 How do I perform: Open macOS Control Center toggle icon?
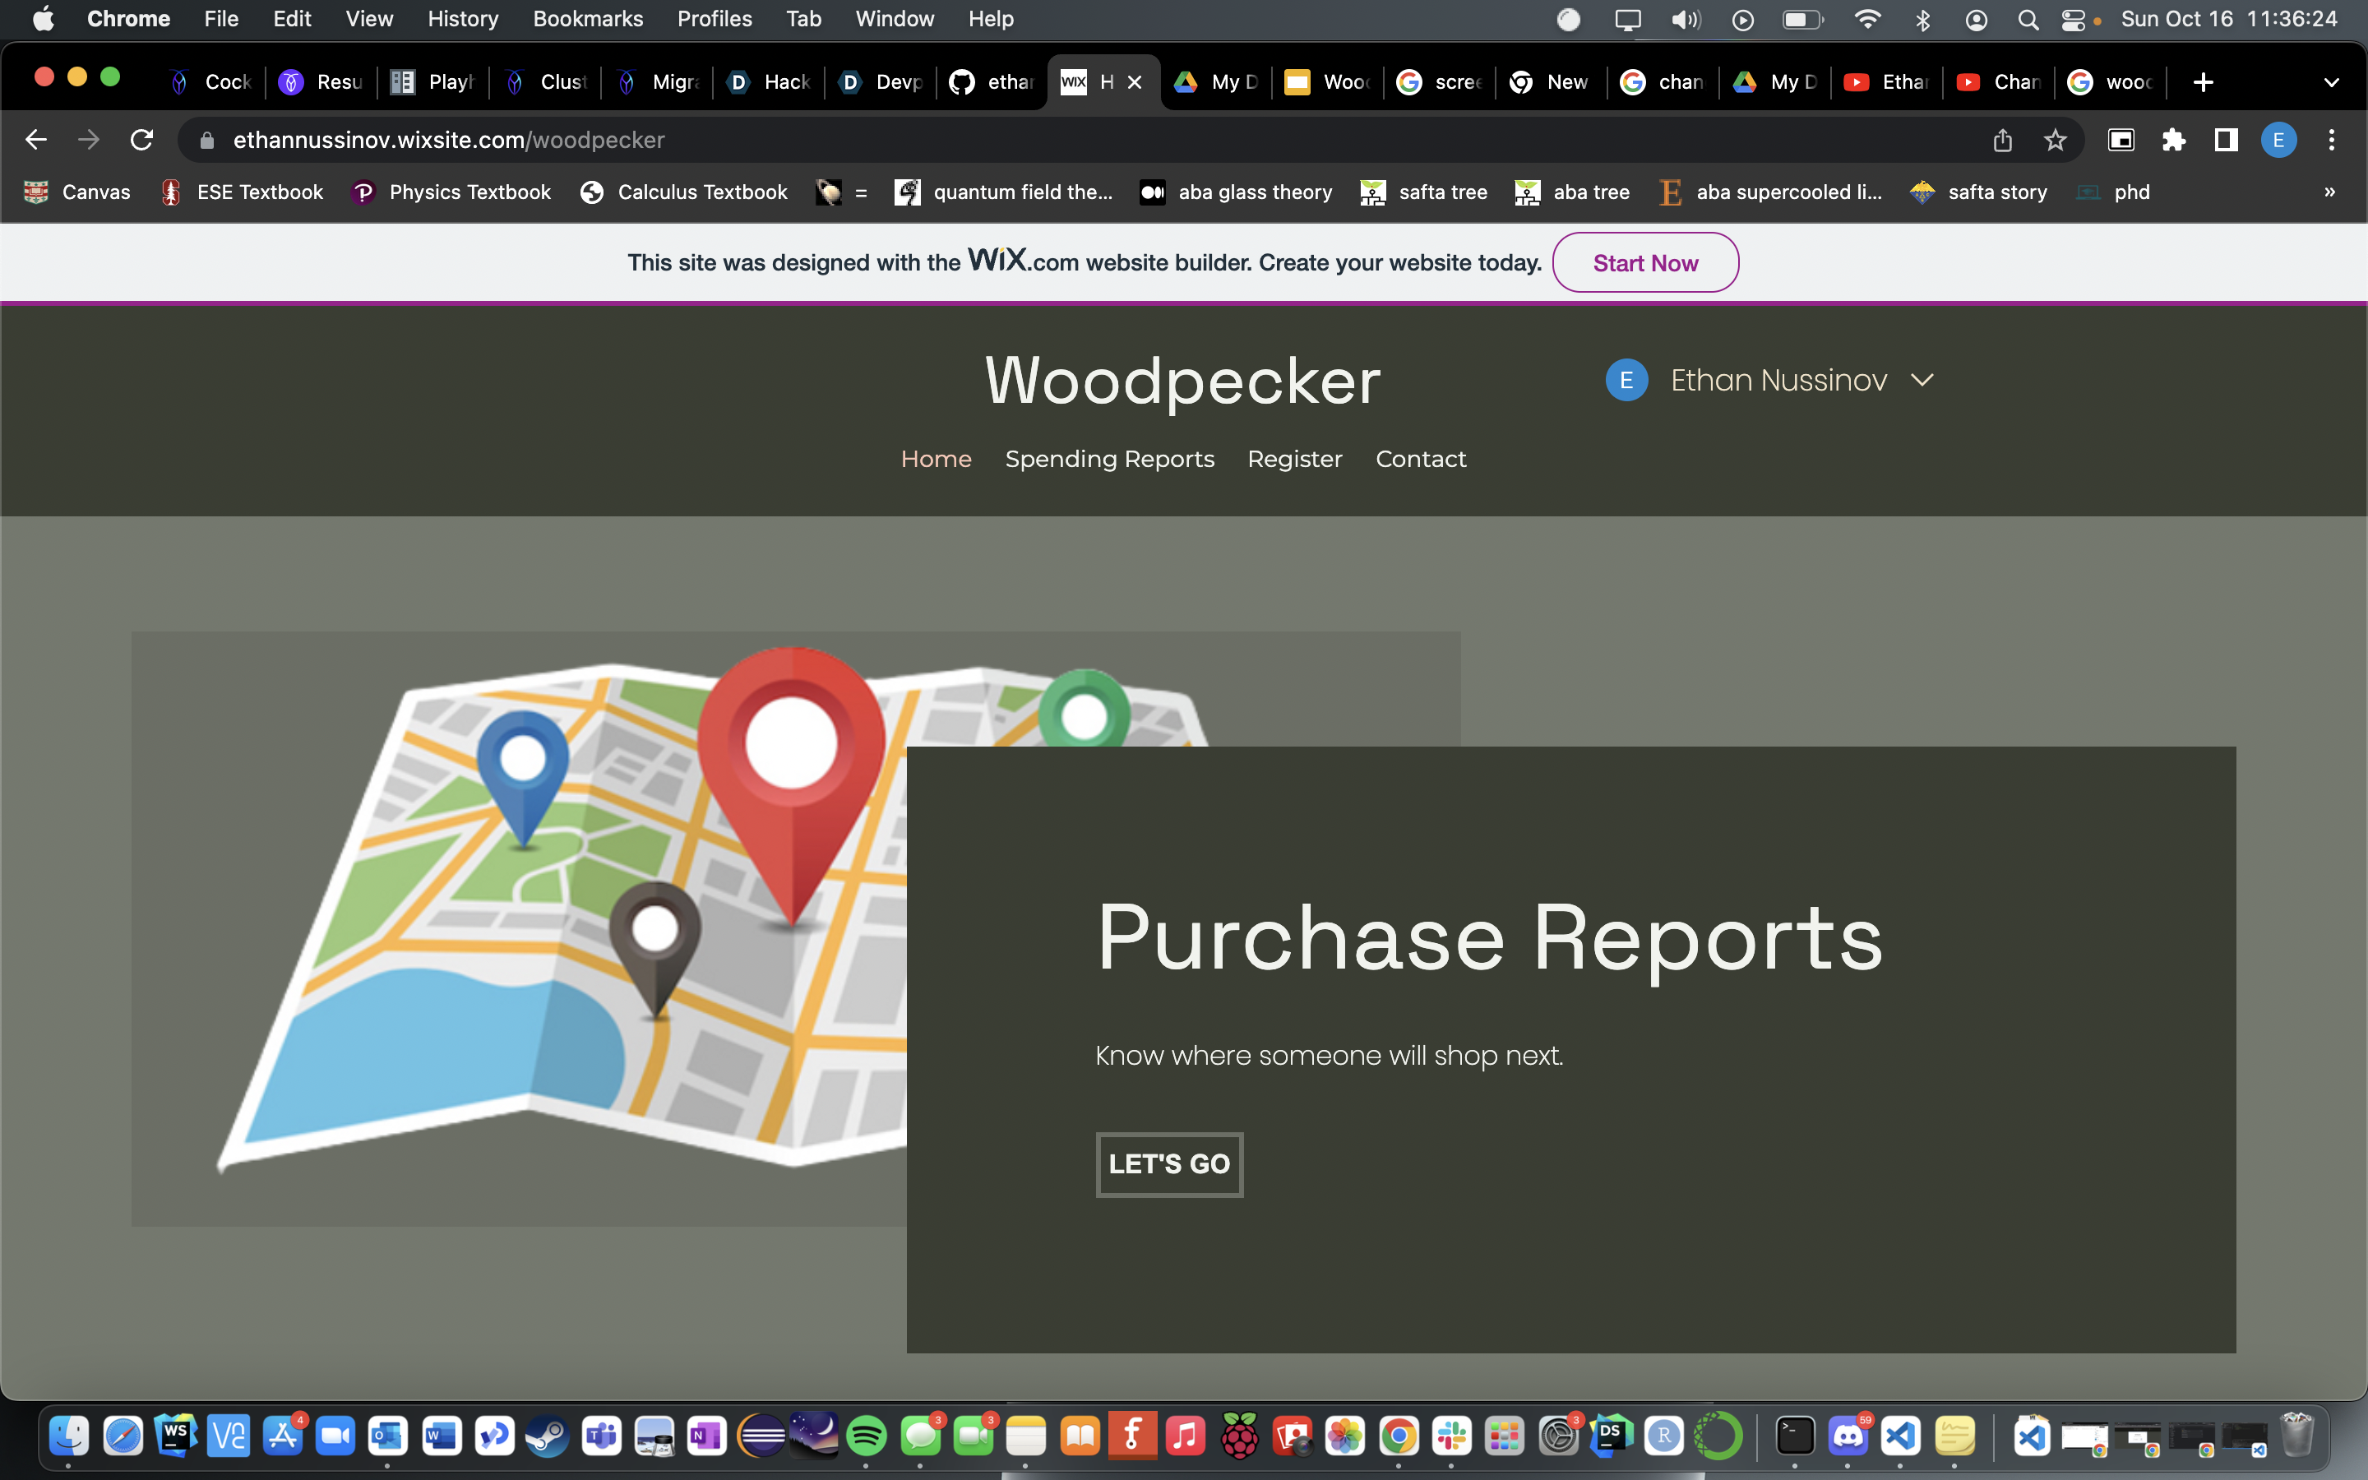pos(2073,20)
